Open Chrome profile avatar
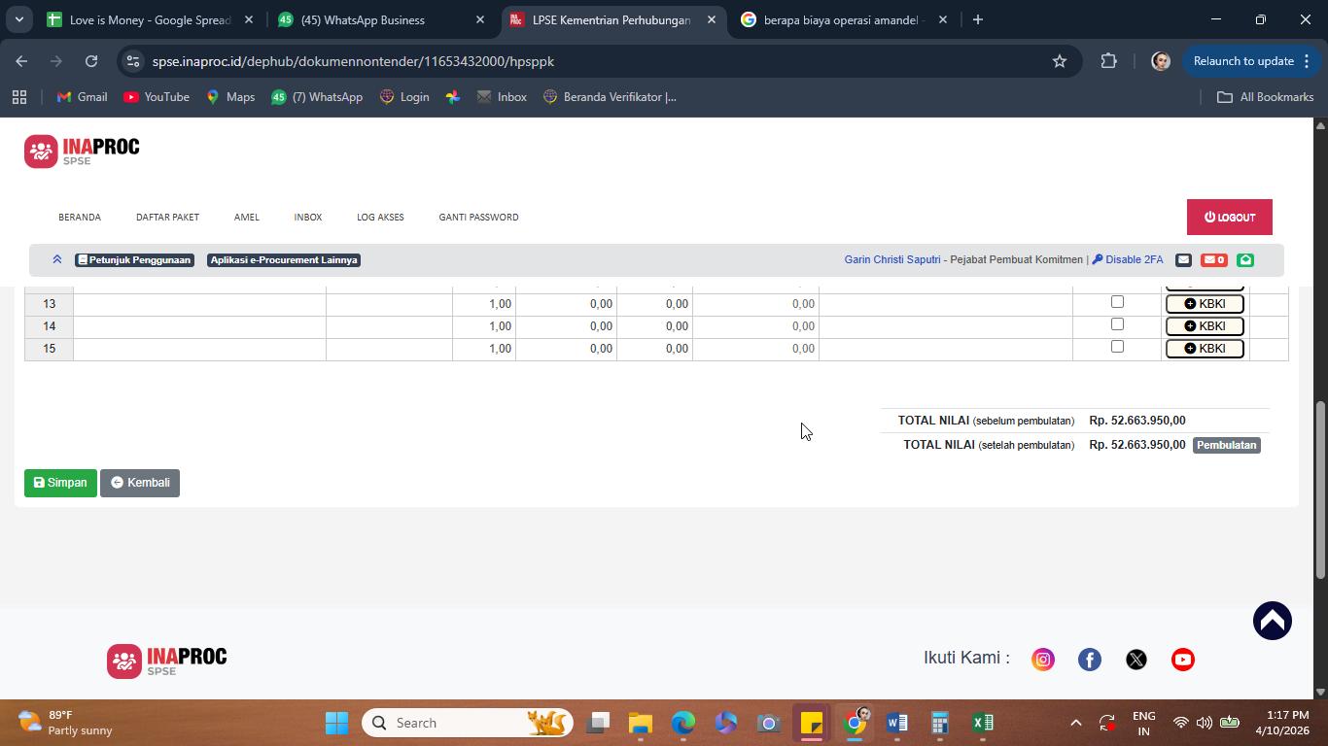This screenshot has height=746, width=1328. [x=1160, y=61]
